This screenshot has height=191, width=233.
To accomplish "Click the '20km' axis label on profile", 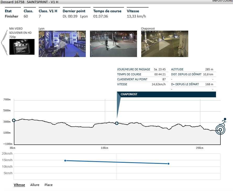I will (200, 148).
